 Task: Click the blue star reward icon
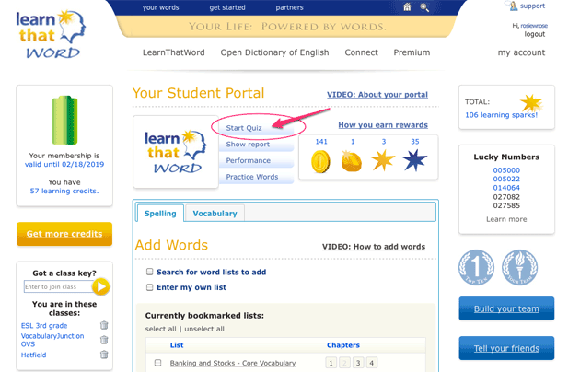tap(414, 160)
